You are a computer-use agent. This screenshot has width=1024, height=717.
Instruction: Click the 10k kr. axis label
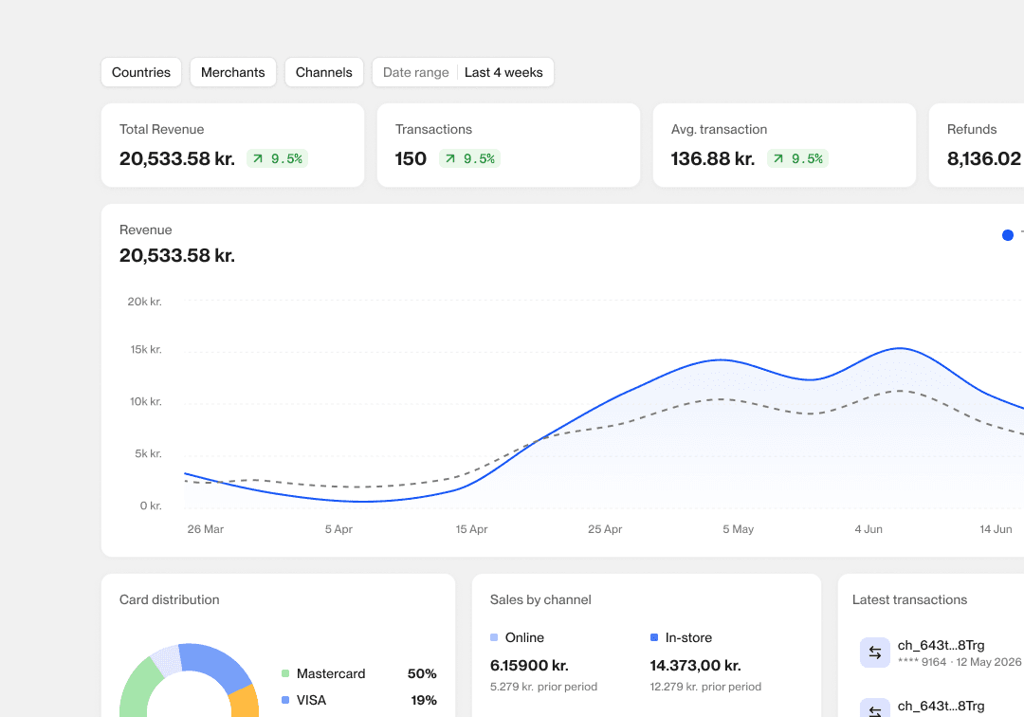click(146, 401)
